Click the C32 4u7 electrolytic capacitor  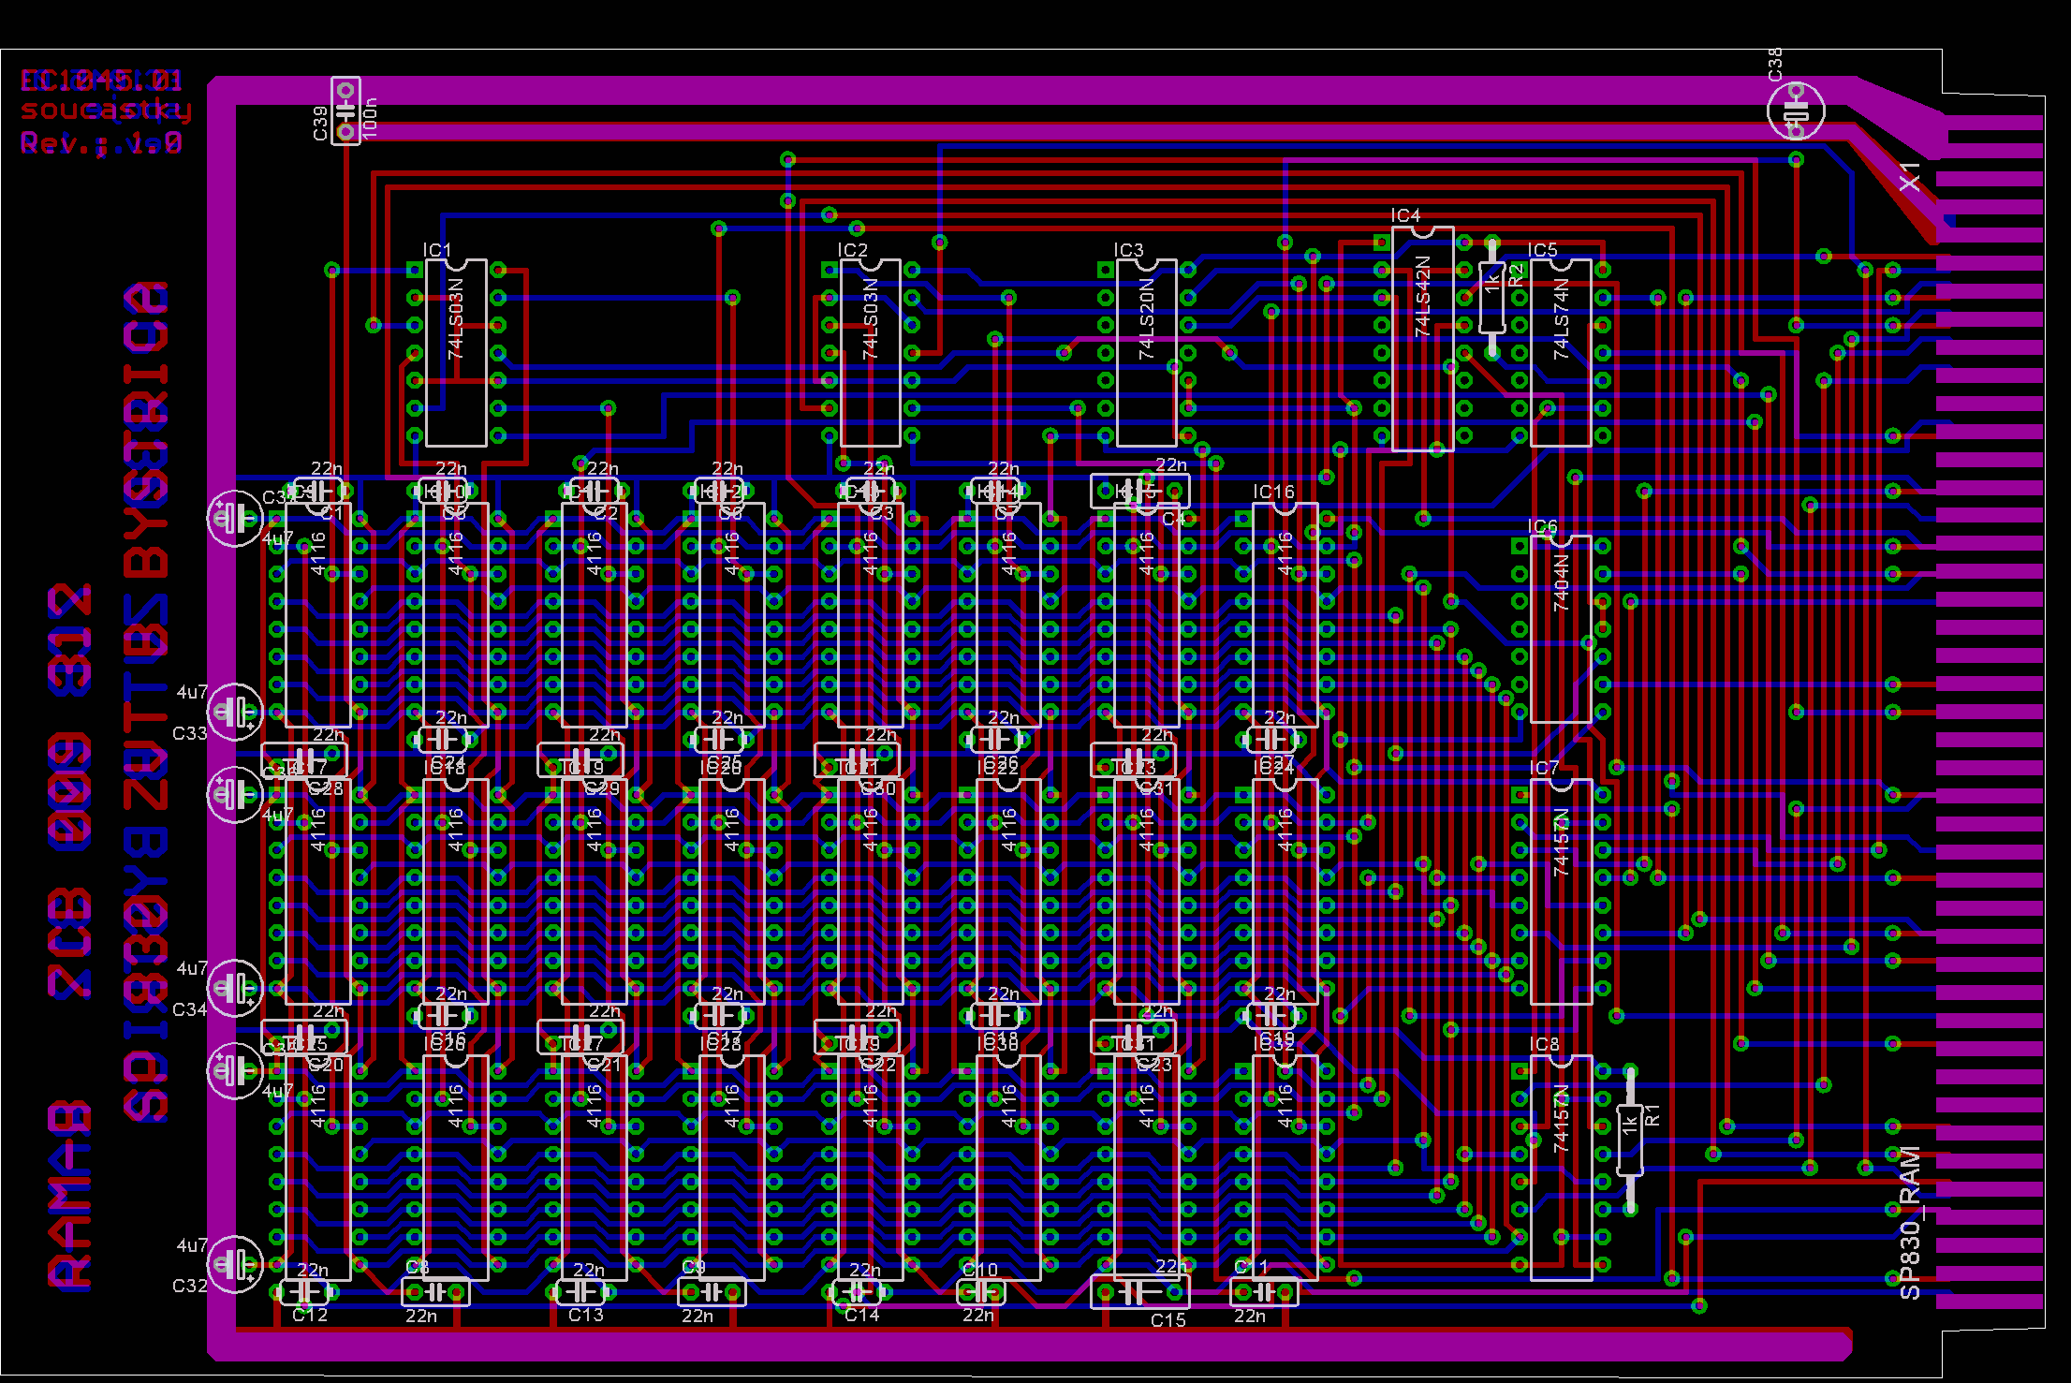[x=234, y=1264]
